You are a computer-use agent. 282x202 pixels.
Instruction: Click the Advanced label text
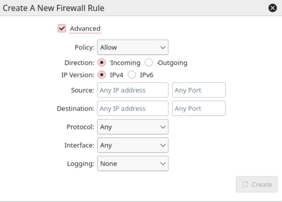pyautogui.click(x=85, y=29)
